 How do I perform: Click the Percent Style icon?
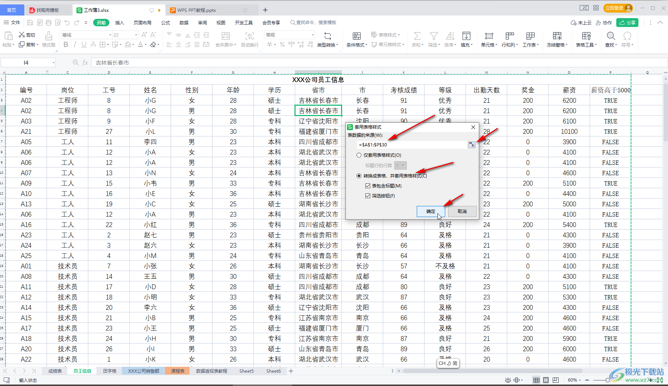[282, 44]
